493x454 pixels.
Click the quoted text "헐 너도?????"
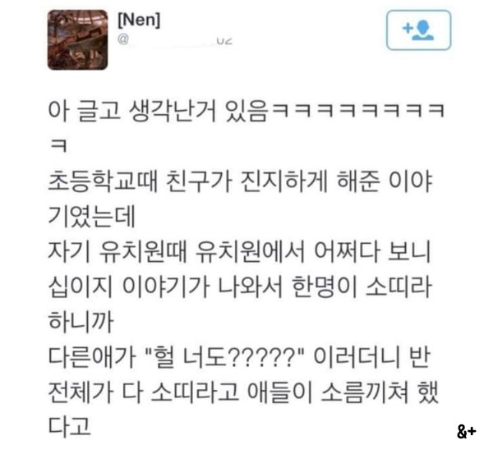coord(226,357)
